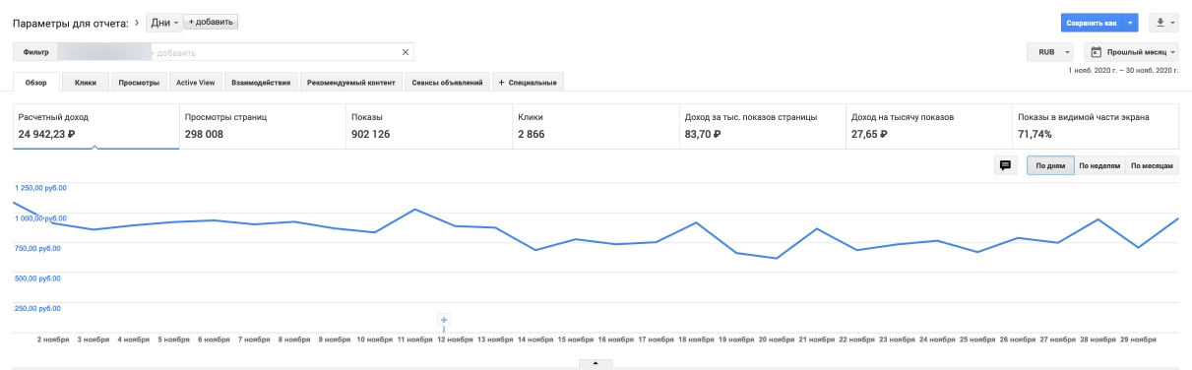Go to the Взаимодействия tab
This screenshot has width=1192, height=370.
coord(261,83)
